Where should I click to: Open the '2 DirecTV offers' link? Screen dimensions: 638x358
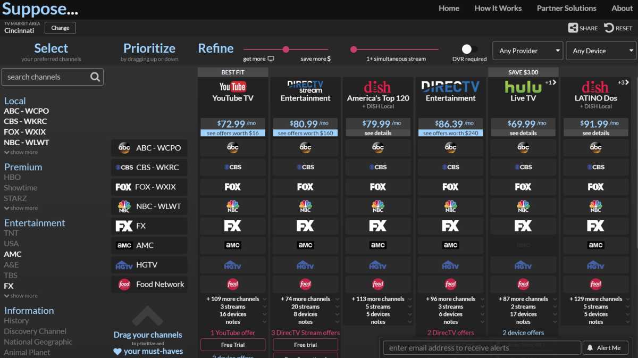(x=450, y=333)
